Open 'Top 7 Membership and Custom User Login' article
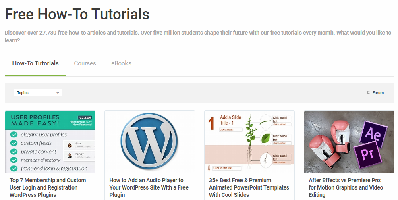The width and height of the screenshot is (398, 200). point(48,187)
